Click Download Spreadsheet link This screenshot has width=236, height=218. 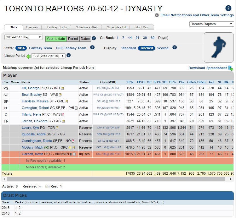point(208,68)
